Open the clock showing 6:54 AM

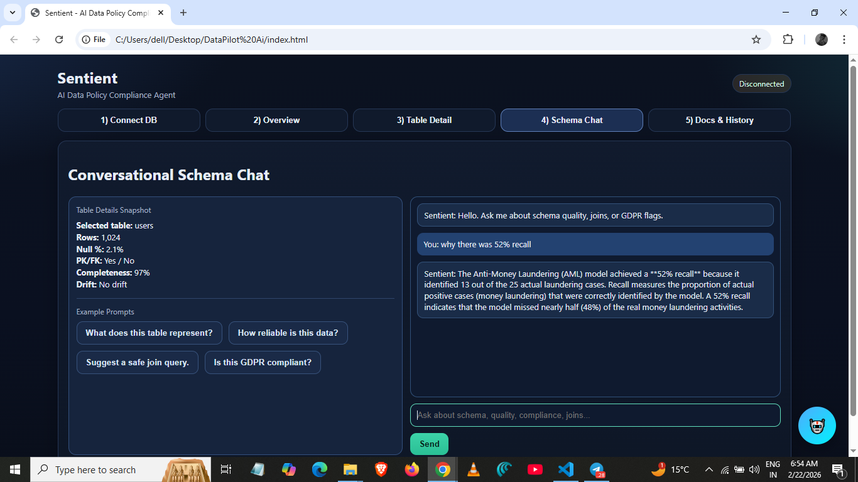click(805, 469)
